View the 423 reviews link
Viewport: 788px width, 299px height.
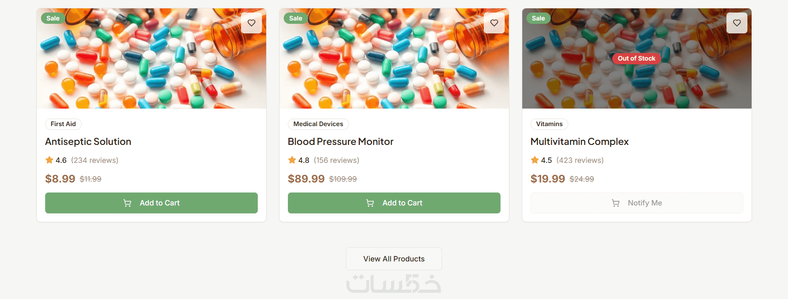point(580,160)
